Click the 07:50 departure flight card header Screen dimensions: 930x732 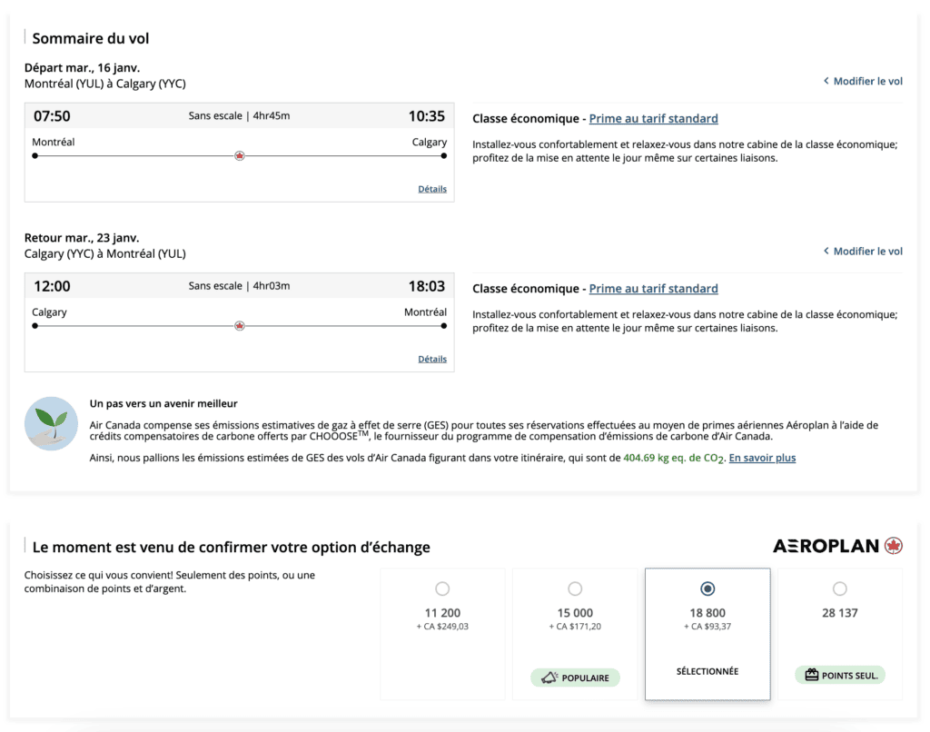239,116
